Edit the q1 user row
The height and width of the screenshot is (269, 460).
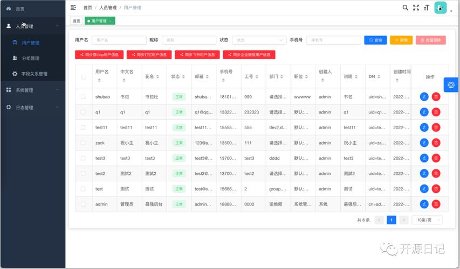[x=424, y=112]
